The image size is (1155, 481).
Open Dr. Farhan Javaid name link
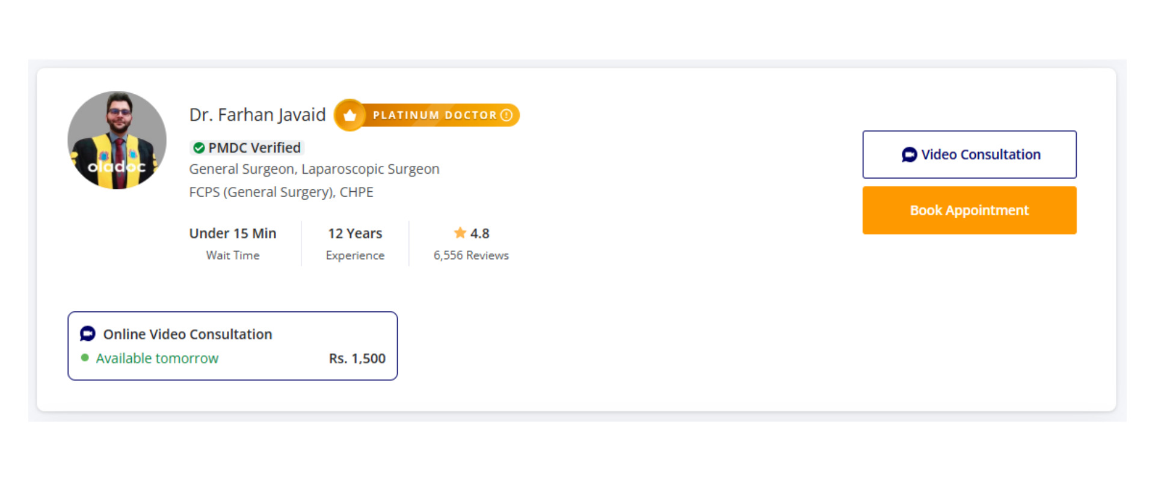coord(257,115)
